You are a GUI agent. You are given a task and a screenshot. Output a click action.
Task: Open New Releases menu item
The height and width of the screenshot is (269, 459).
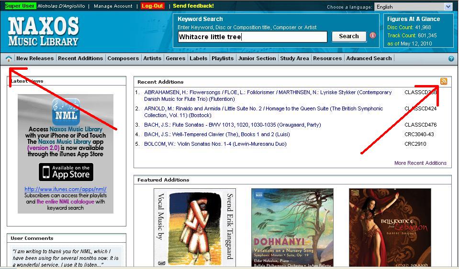coord(35,58)
